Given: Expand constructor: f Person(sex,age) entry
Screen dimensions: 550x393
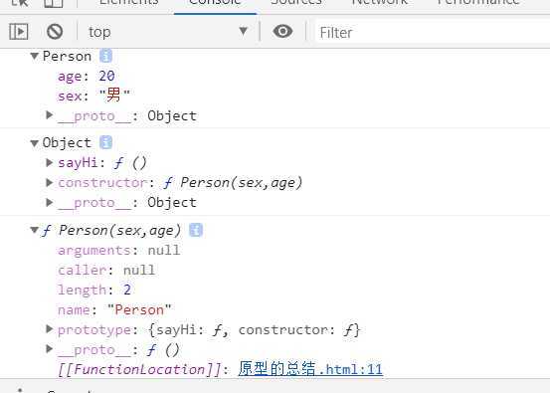Looking at the screenshot, I should click(50, 182).
